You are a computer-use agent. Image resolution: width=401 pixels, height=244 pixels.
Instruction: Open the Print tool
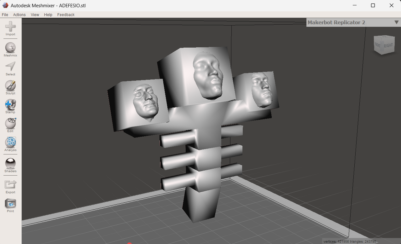[x=10, y=205]
